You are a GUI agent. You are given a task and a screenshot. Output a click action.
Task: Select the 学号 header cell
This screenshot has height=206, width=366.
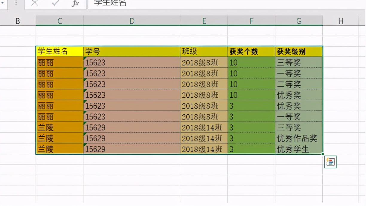click(x=132, y=51)
